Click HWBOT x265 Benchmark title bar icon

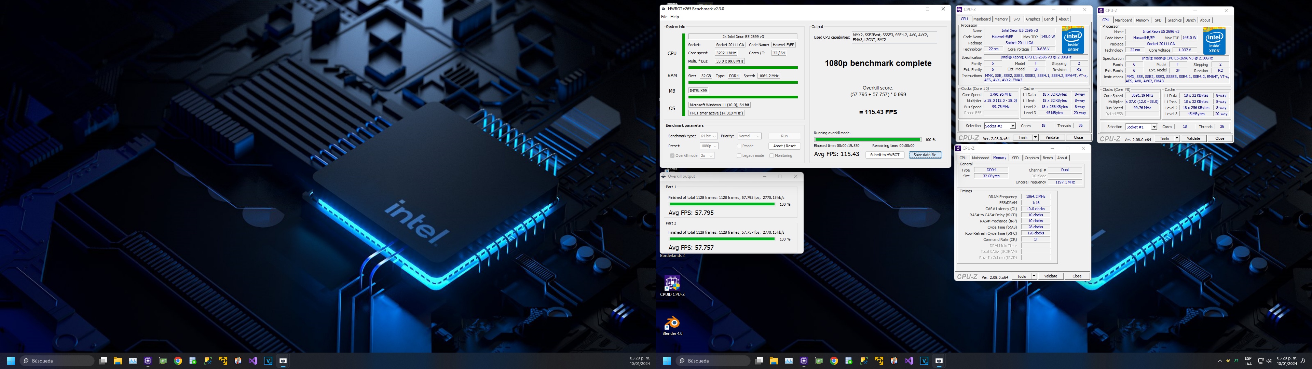point(664,9)
